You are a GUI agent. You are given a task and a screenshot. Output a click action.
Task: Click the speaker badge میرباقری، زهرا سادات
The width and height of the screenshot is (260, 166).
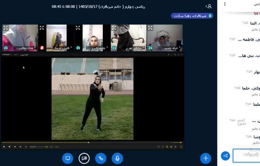point(192,16)
